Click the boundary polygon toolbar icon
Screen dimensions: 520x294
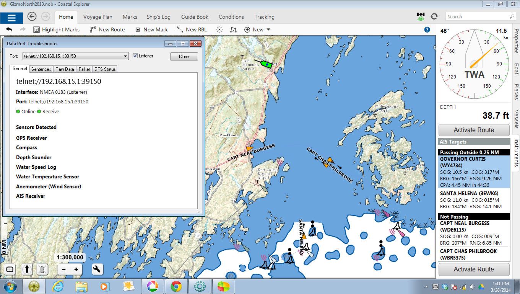click(233, 29)
